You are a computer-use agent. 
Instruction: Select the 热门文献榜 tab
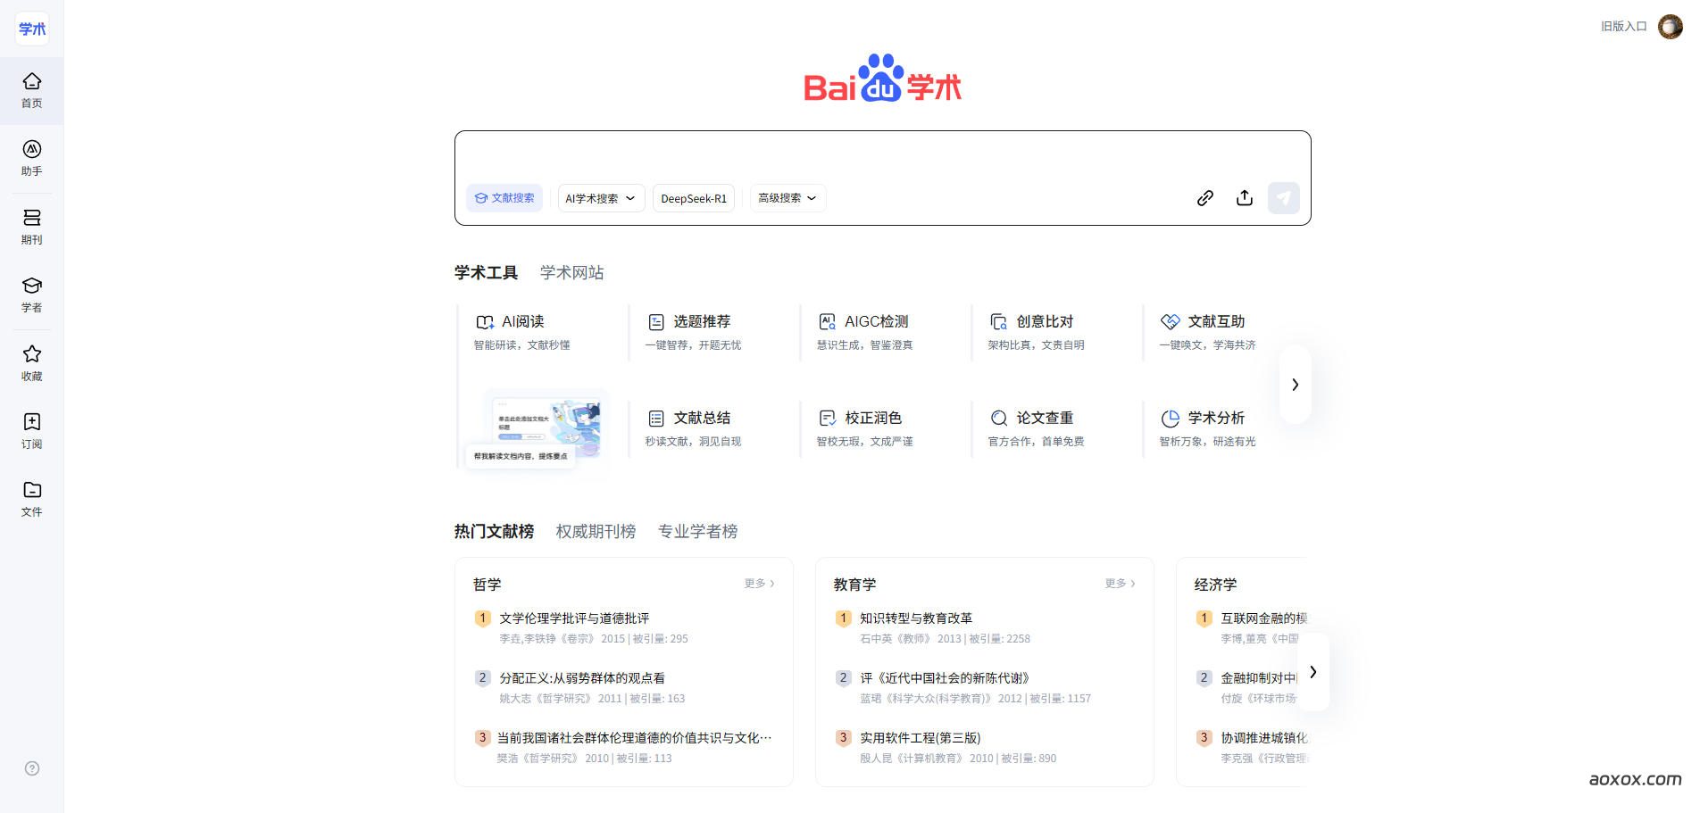pyautogui.click(x=494, y=531)
